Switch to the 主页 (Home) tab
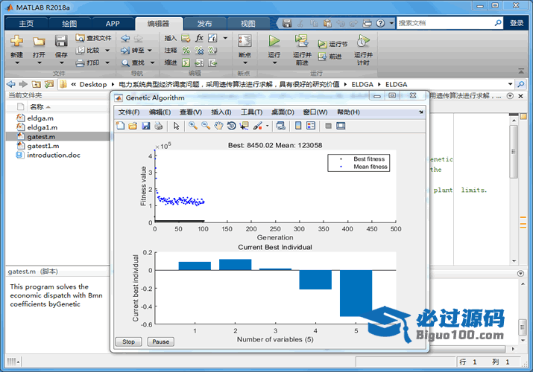533x372 pixels. (x=26, y=23)
